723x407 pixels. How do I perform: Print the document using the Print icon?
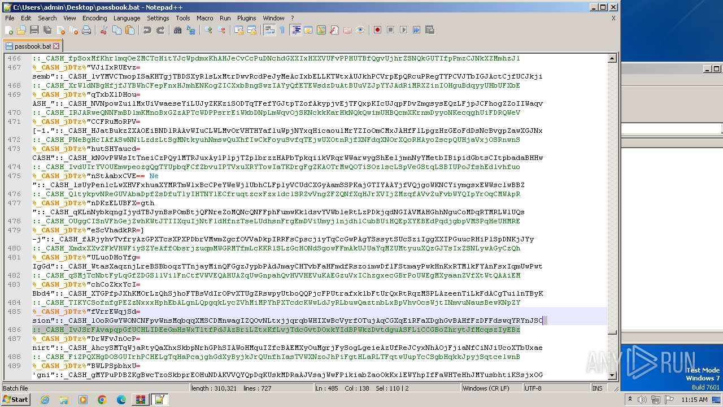pos(86,30)
